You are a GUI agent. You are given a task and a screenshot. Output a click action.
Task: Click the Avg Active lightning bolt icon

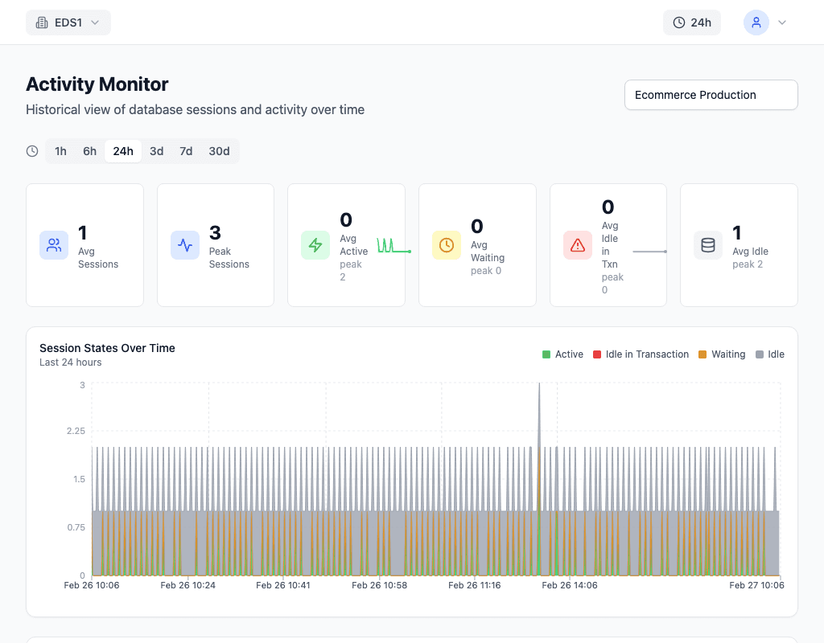(x=315, y=245)
